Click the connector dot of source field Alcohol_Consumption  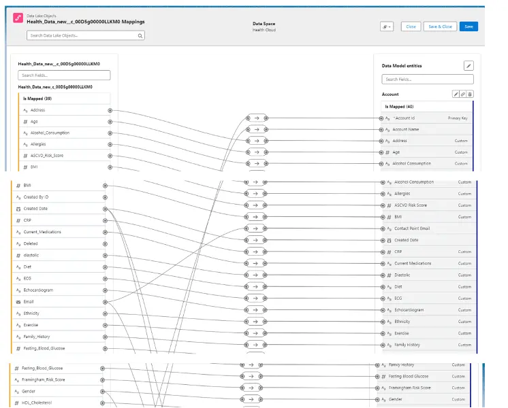(x=110, y=133)
